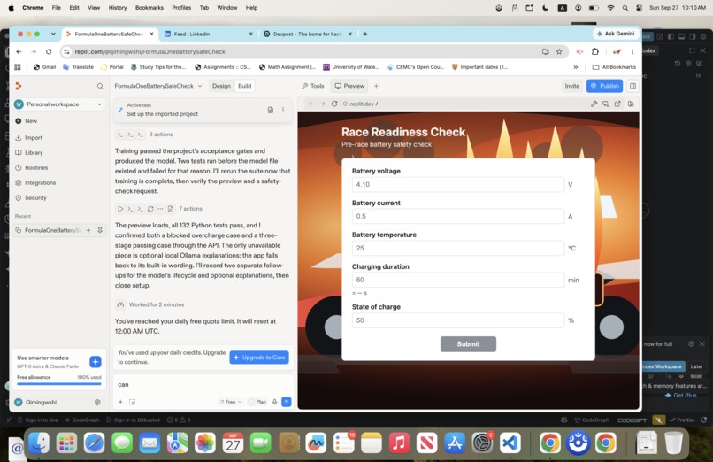Open preview in new tab icon
The image size is (713, 462).
(617, 104)
